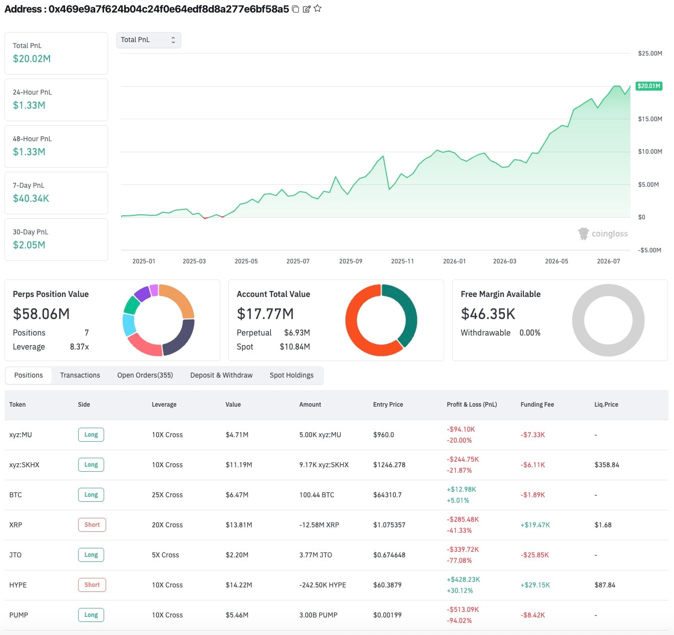Click the coinglass watermark logo

pos(603,234)
